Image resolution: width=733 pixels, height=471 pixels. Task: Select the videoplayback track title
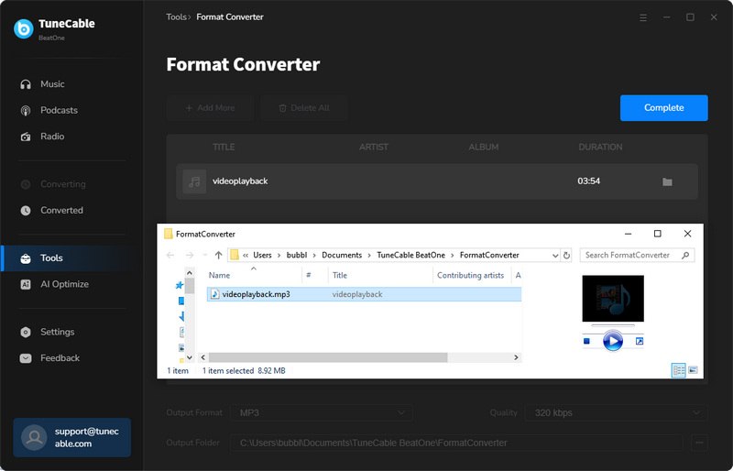point(240,181)
